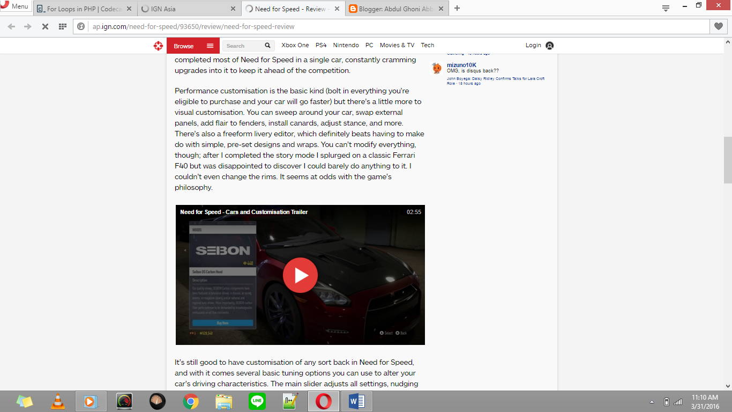732x412 pixels.
Task: Open the IGN Browse menu
Action: tap(184, 46)
